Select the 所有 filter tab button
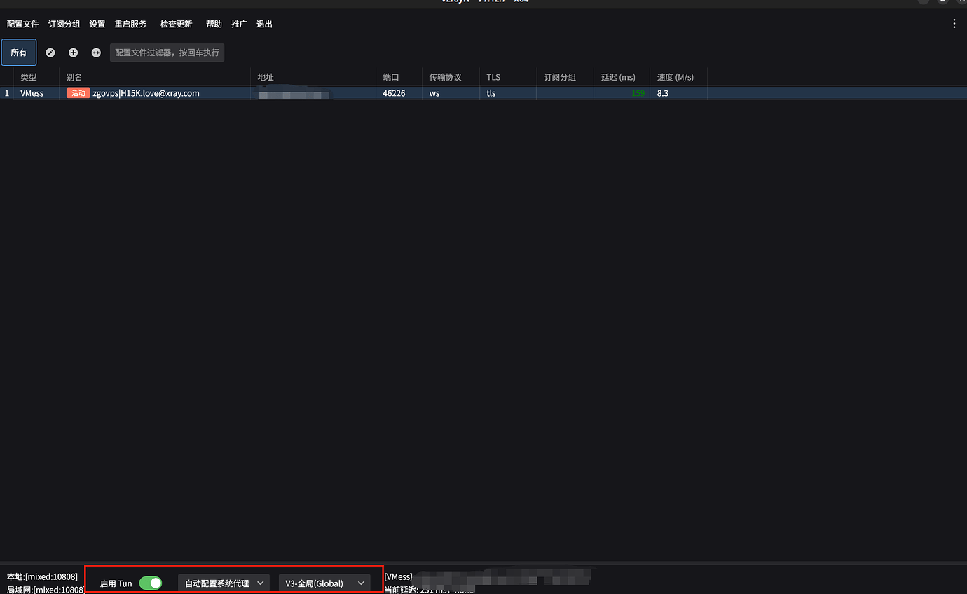 (18, 52)
